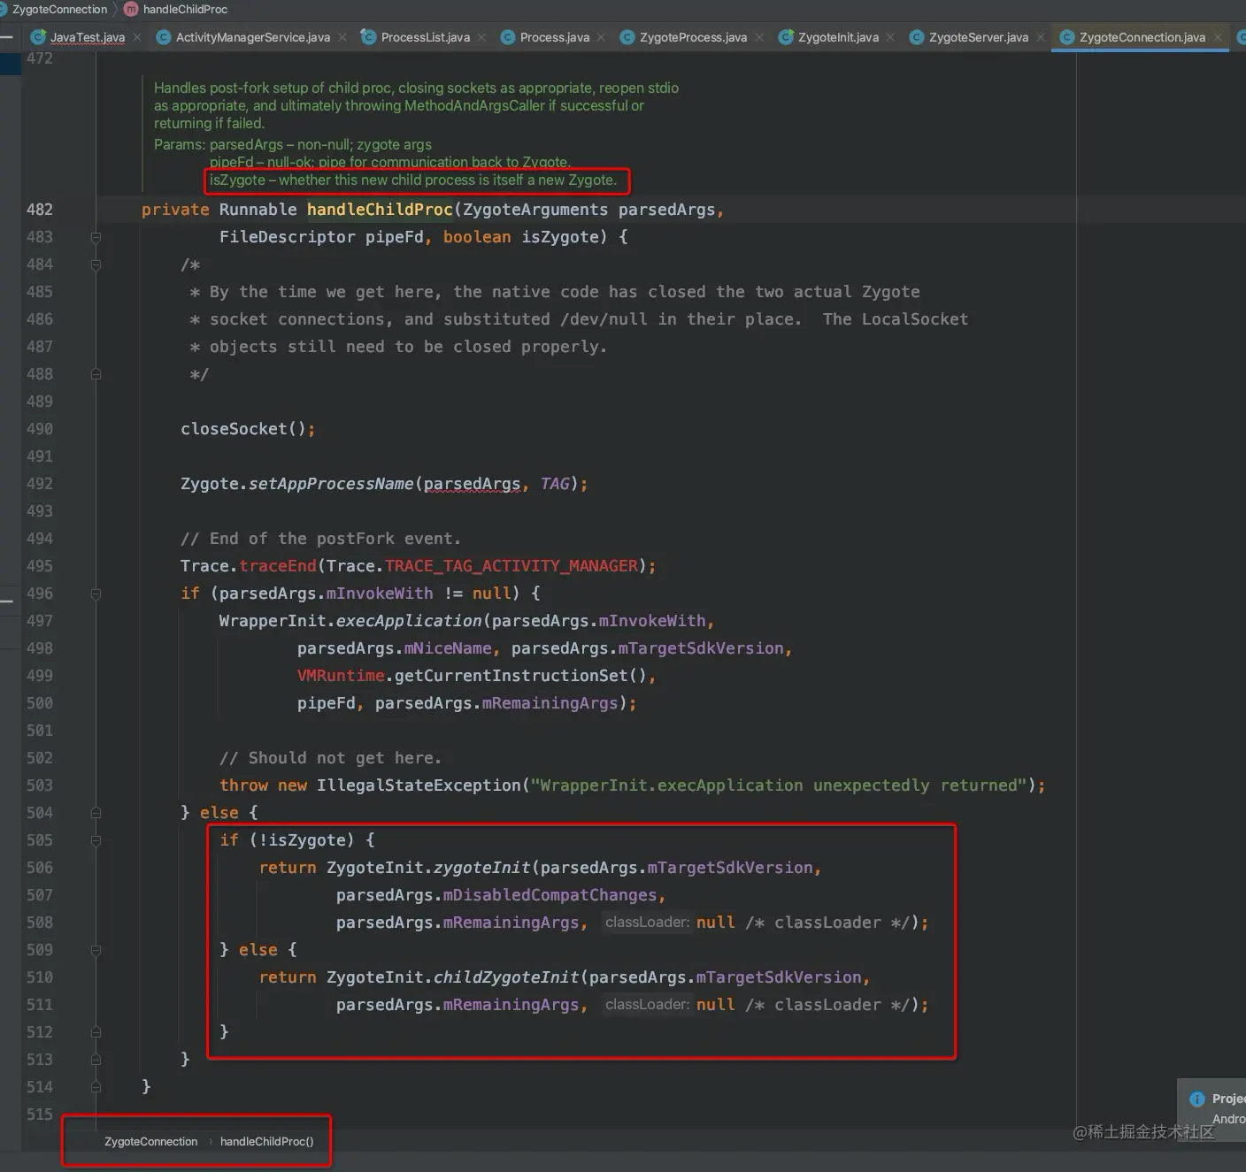
Task: Collapse the fold marker at line 483
Action: point(96,237)
